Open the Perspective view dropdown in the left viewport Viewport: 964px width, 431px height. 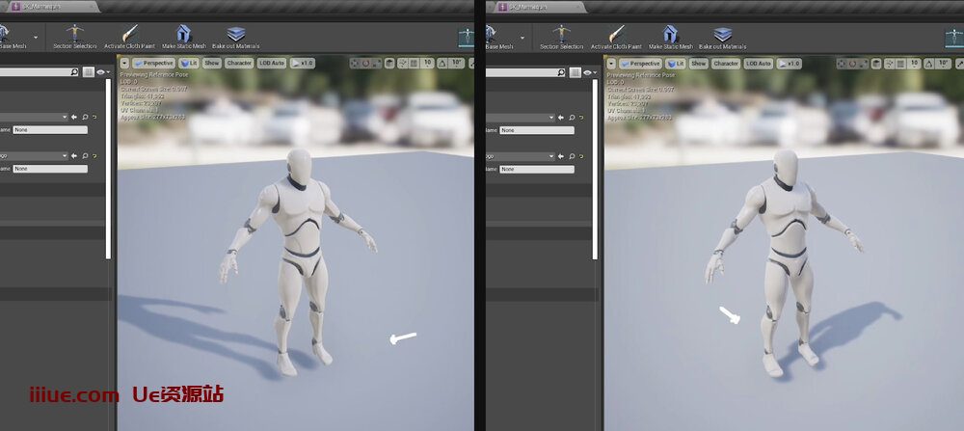click(151, 64)
